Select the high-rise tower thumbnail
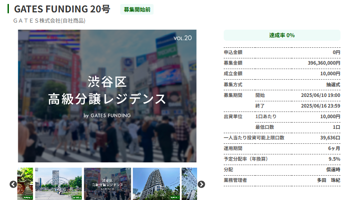 click(156, 184)
